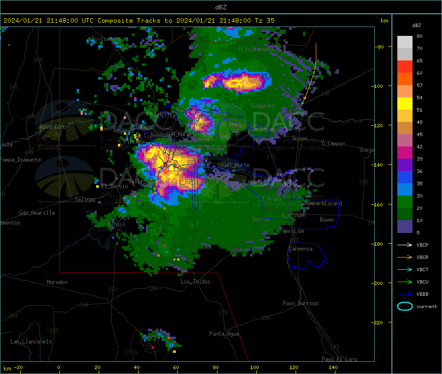Click the 'Aero_GA' map label
The image size is (442, 374).
click(x=294, y=231)
